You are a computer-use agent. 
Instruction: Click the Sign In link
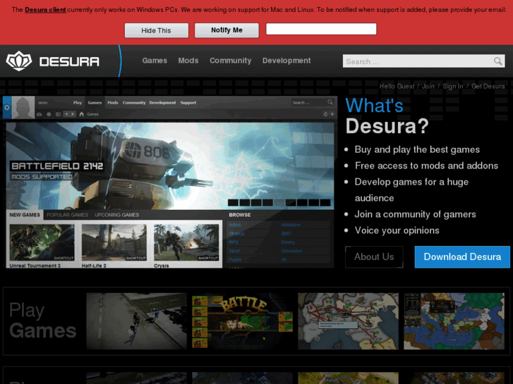coord(453,86)
